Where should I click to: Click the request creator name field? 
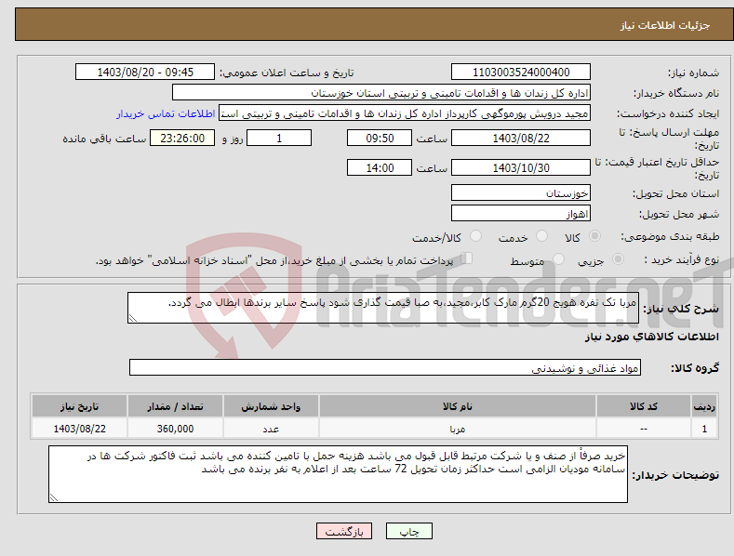pyautogui.click(x=405, y=113)
